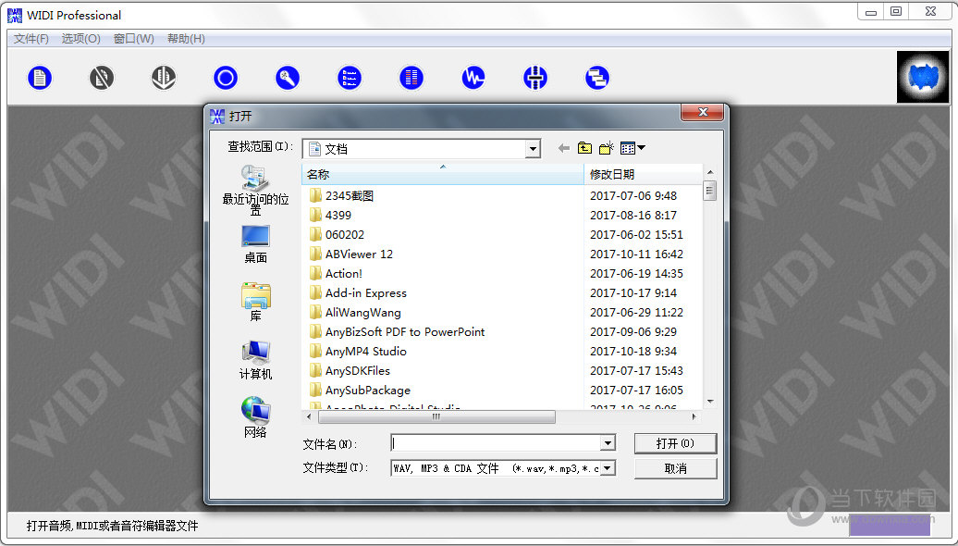Click the vertical scrollbar thumb in file list

(709, 191)
